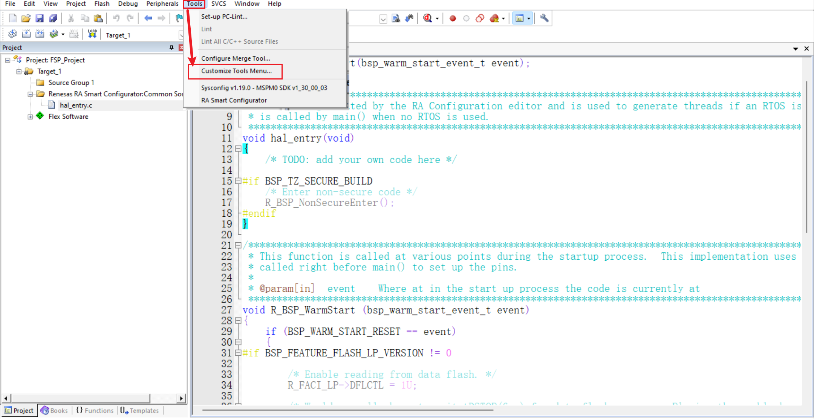Open the Configuration wrench icon
This screenshot has width=814, height=419.
(x=544, y=18)
